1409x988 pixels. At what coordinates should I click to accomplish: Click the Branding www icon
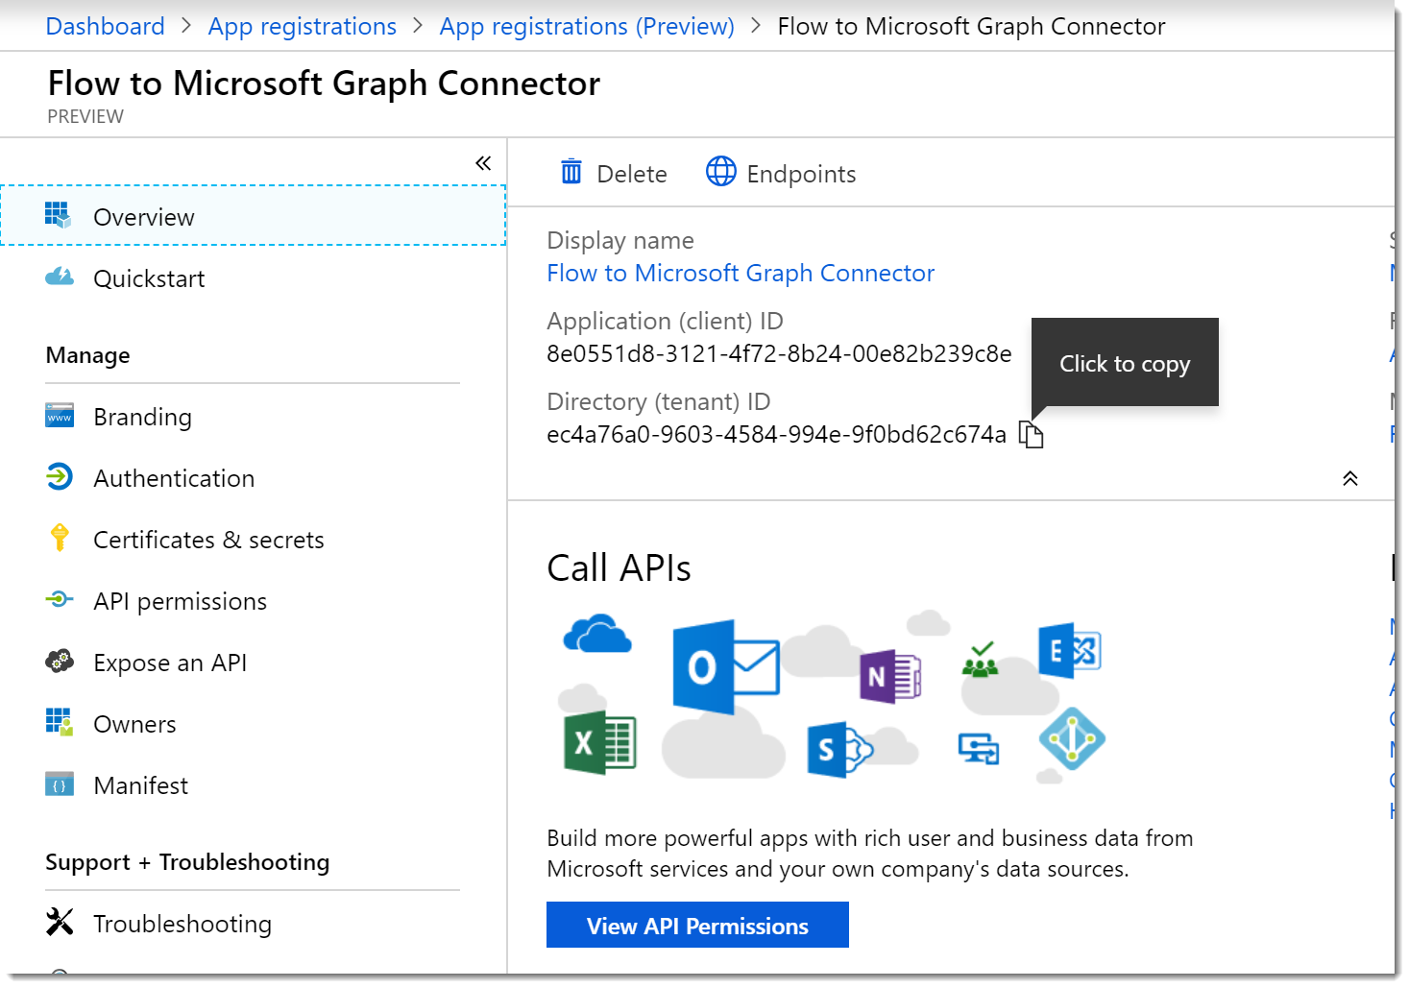[x=60, y=415]
